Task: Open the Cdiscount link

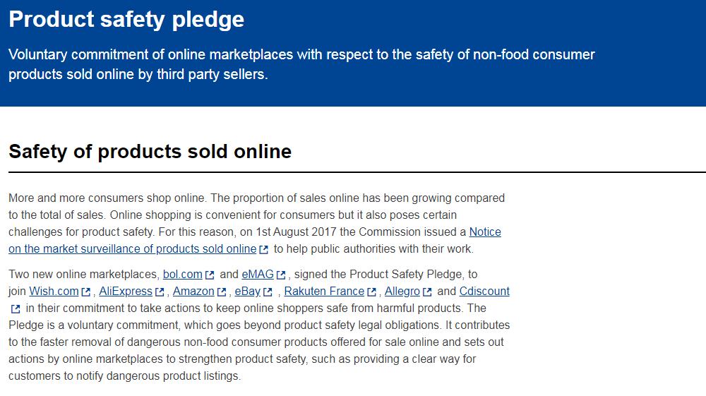Action: [x=484, y=292]
